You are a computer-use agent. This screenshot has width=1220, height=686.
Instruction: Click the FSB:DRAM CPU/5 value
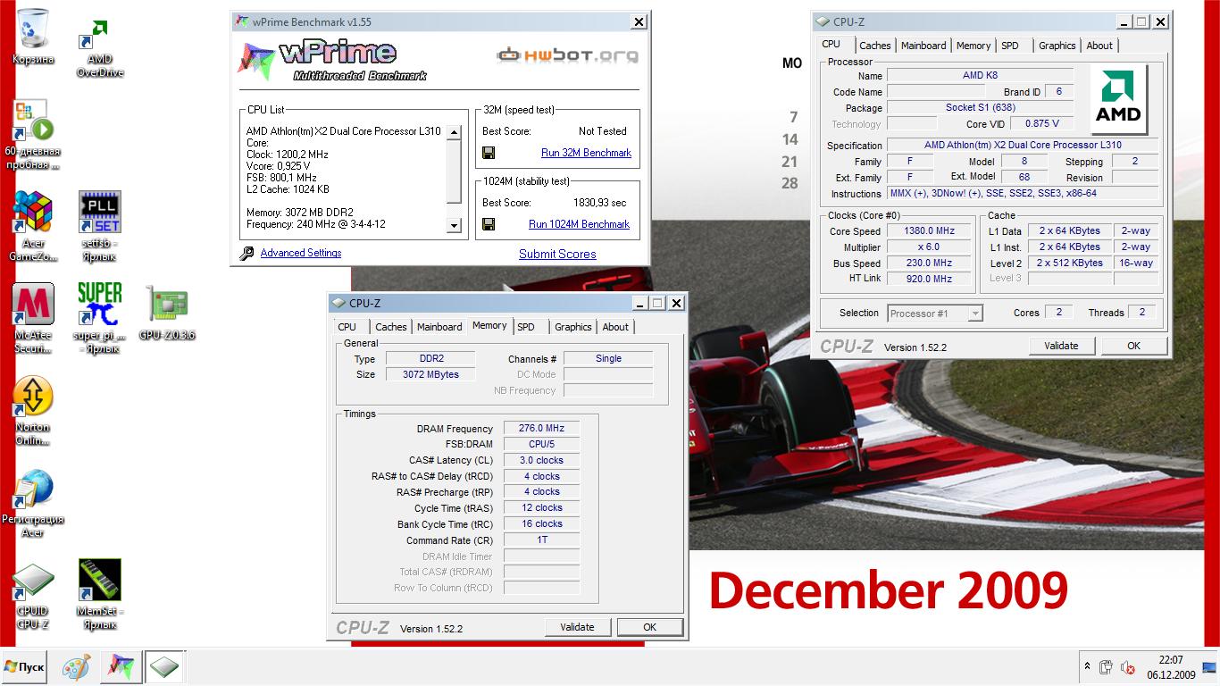541,445
